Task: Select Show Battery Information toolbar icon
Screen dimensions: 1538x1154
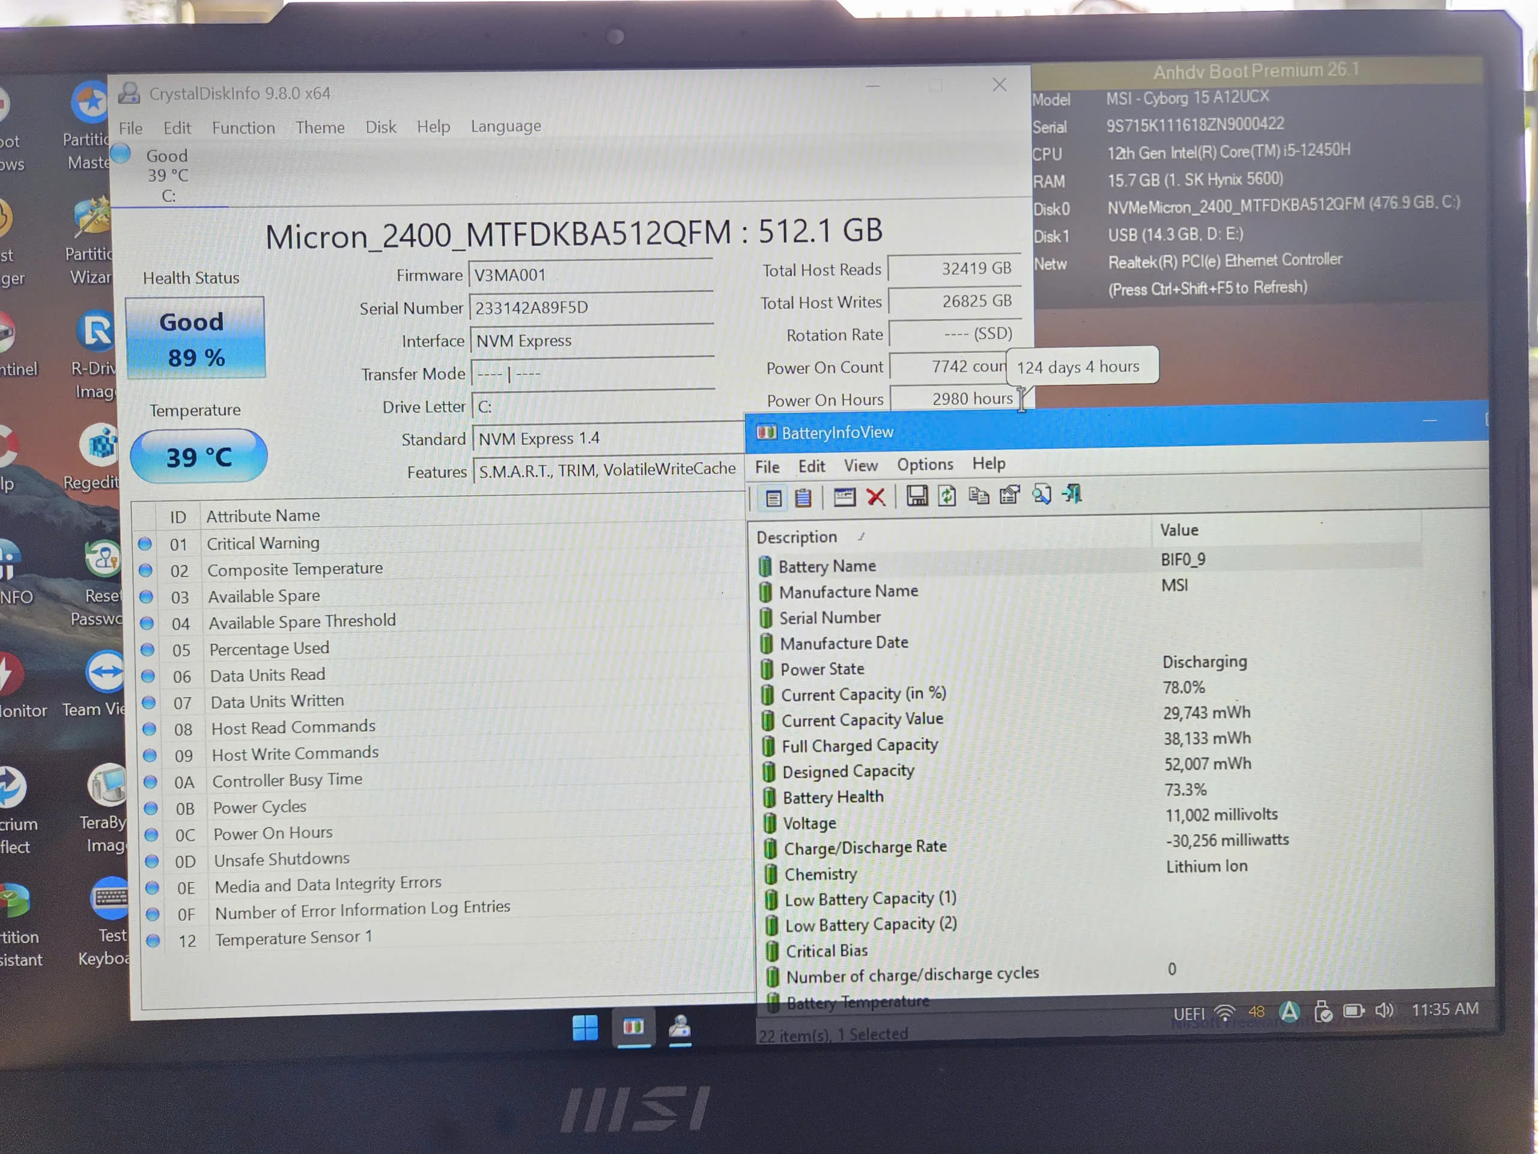Action: pyautogui.click(x=773, y=498)
